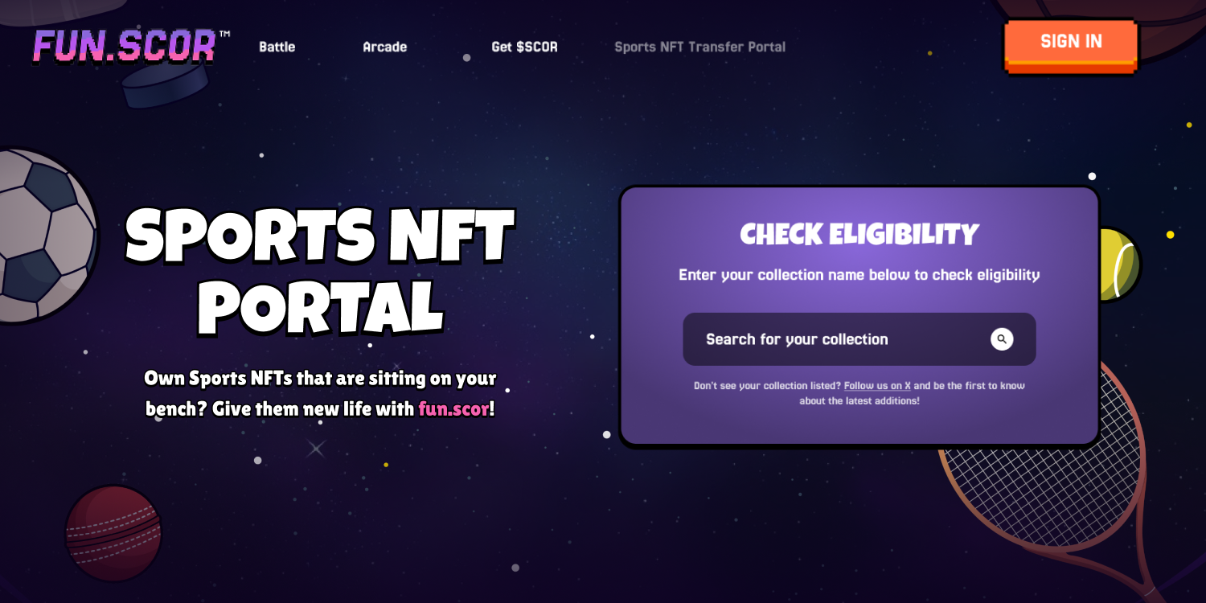
Task: Click the CHECK ELIGIBILITY heading
Action: click(x=859, y=234)
